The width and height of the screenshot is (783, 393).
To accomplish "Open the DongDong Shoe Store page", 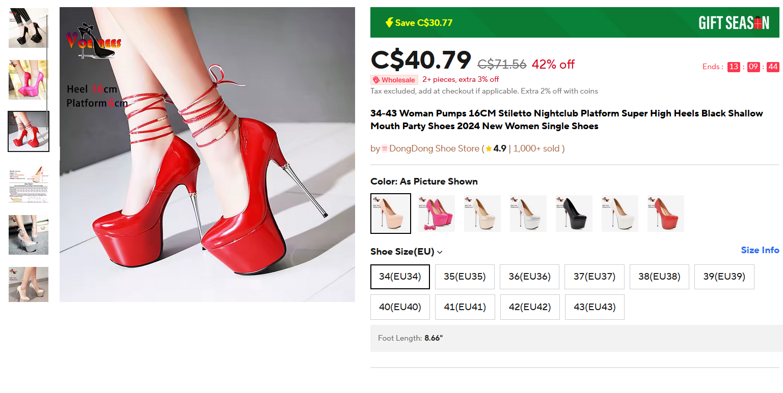I will (x=434, y=148).
